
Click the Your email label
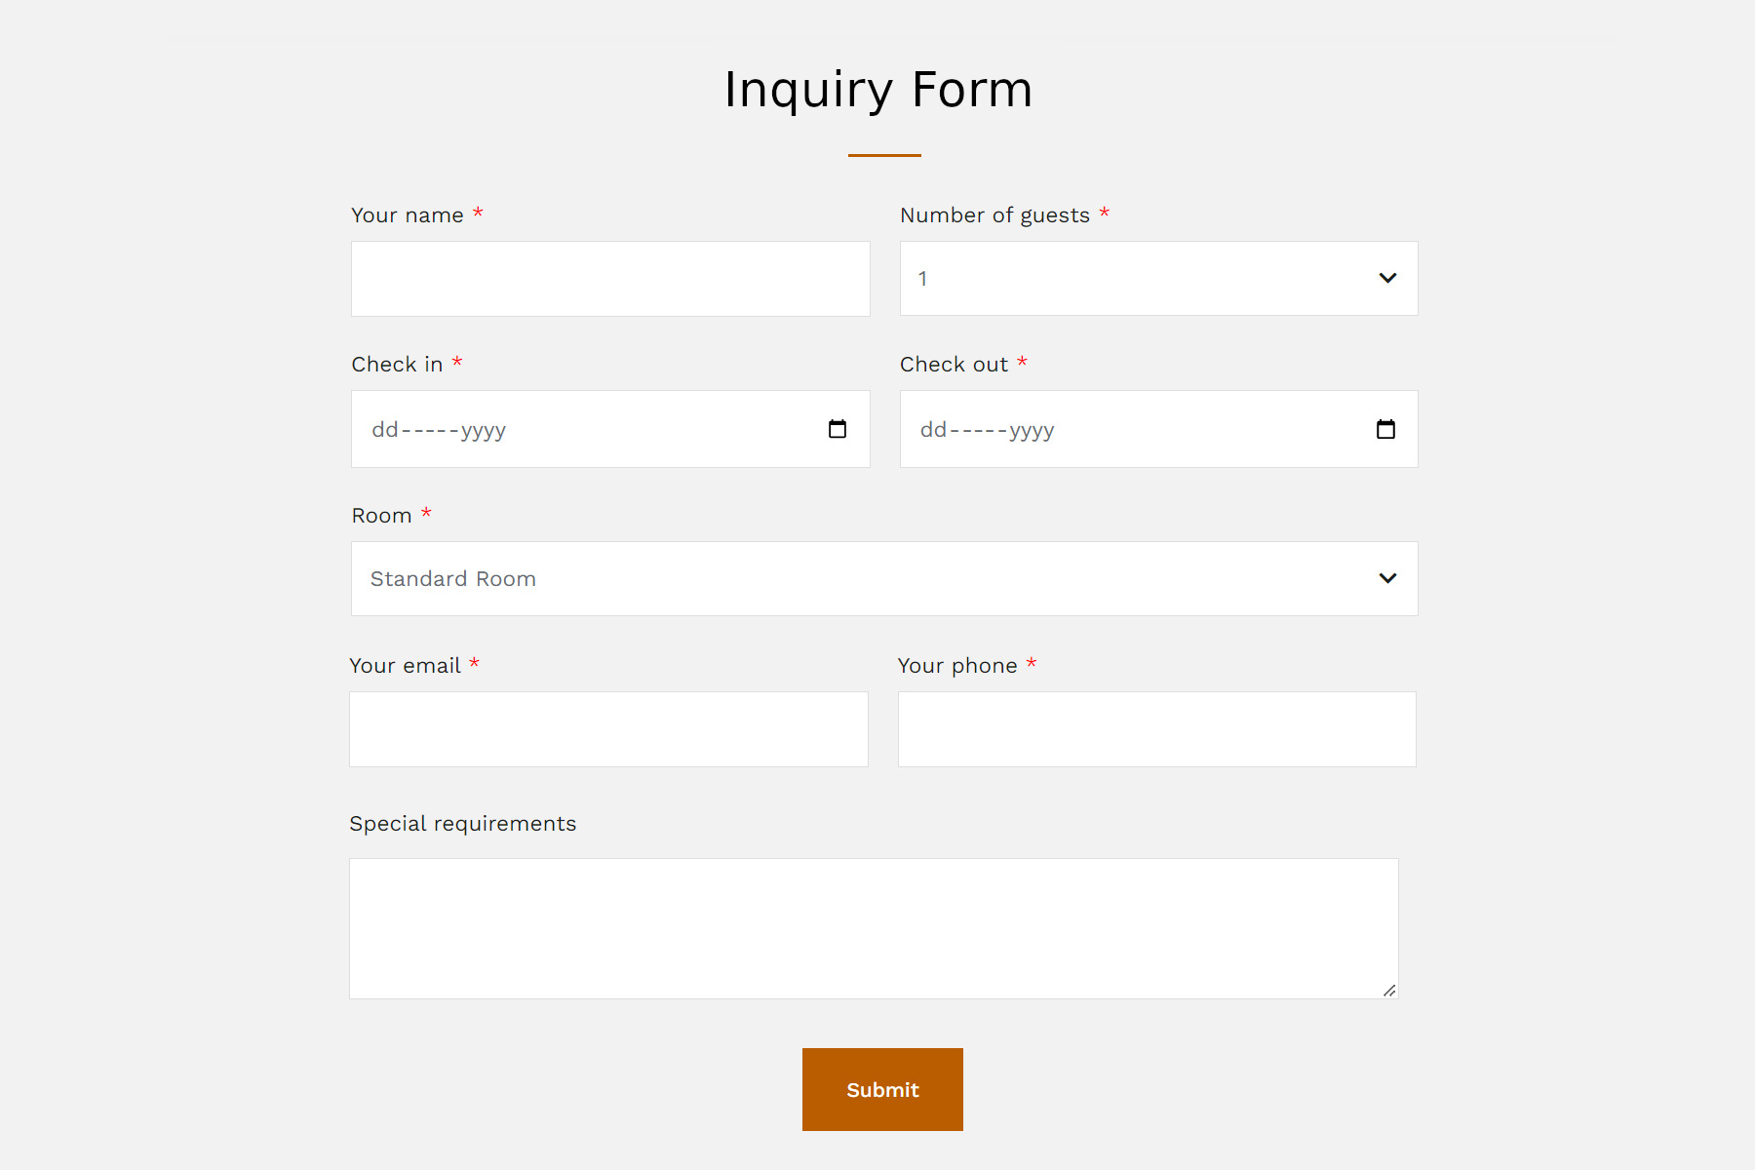pyautogui.click(x=405, y=666)
